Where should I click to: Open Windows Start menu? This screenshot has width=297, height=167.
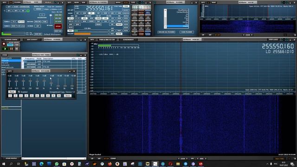pyautogui.click(x=4, y=164)
